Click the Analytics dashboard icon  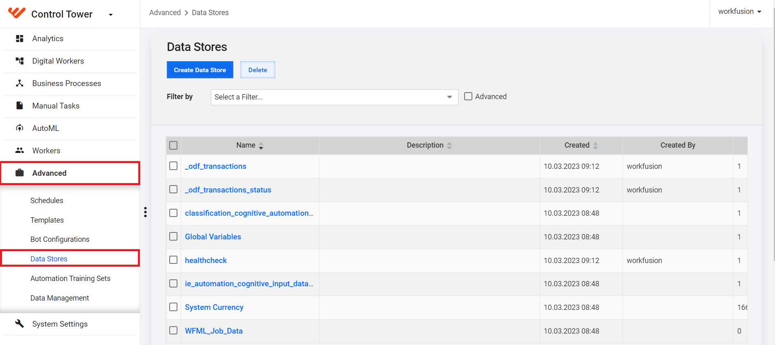[19, 38]
